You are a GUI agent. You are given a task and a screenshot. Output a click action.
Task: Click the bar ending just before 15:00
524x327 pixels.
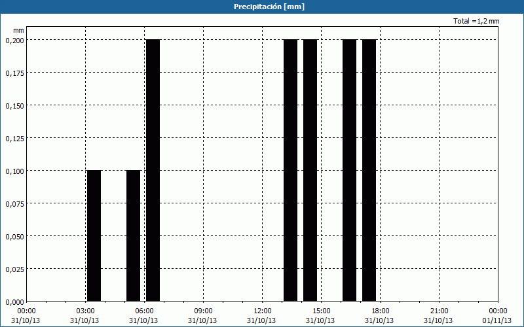310,170
